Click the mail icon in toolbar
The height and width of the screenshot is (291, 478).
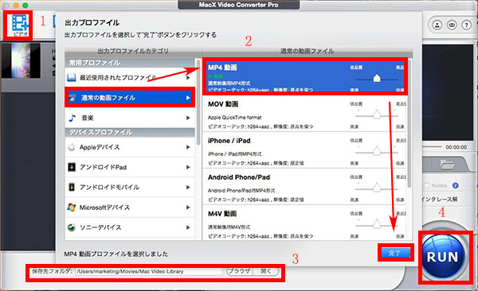(452, 25)
